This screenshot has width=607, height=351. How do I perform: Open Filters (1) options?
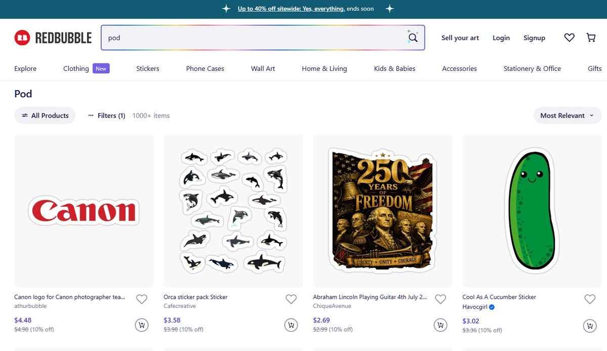click(x=107, y=115)
